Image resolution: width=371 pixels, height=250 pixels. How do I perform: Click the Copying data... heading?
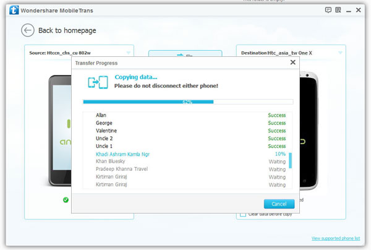tap(136, 77)
